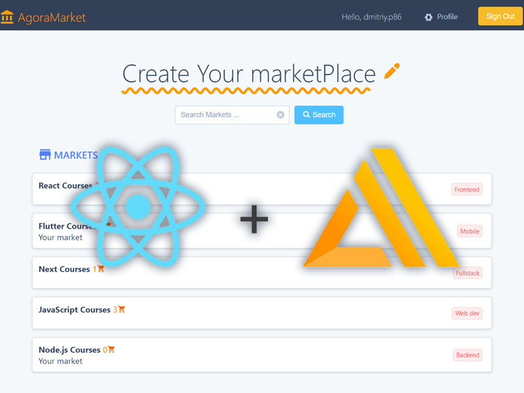This screenshot has width=524, height=393.
Task: Click the blue Search button
Action: [x=319, y=115]
